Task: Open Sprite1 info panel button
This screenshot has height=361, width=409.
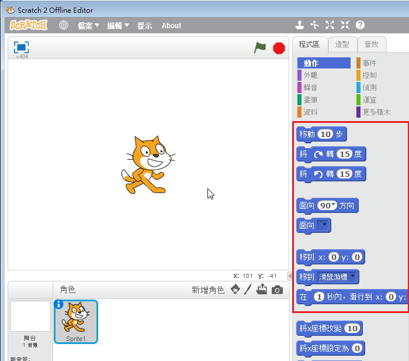Action: tap(58, 304)
